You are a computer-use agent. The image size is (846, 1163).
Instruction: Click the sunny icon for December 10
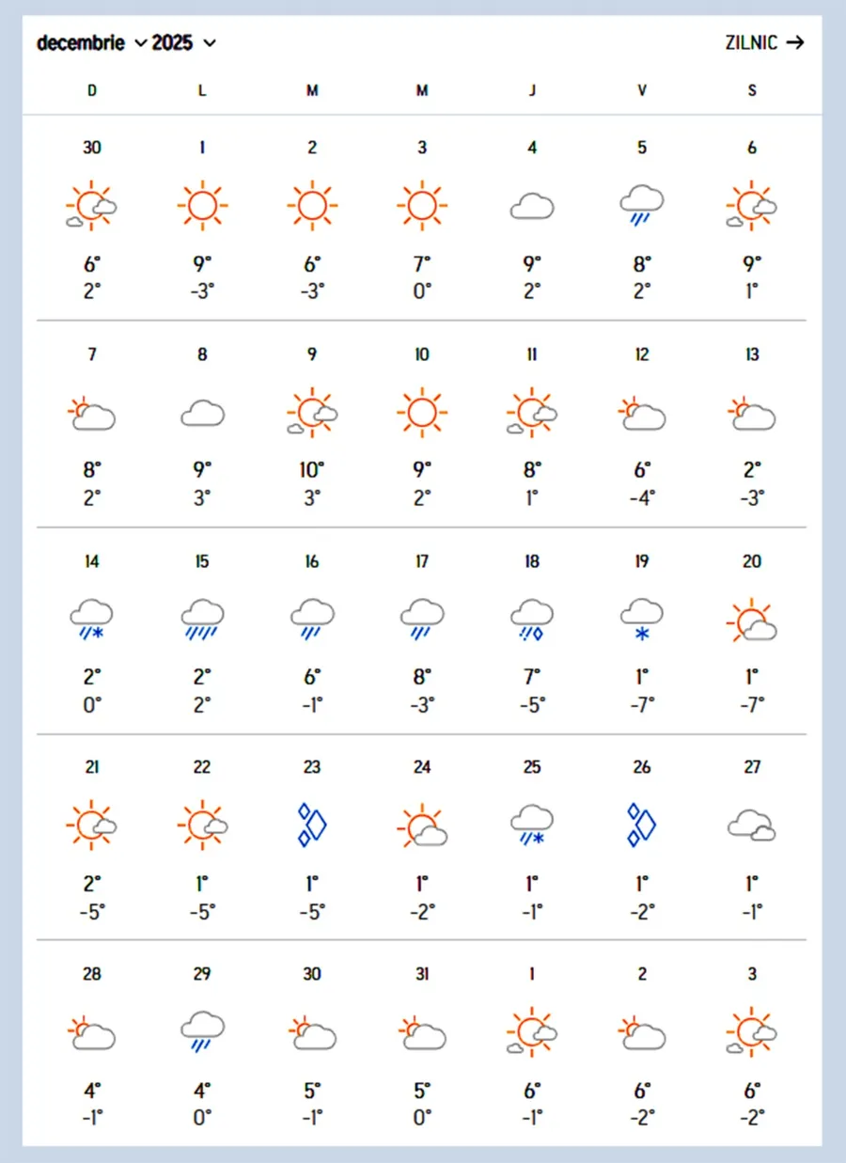click(x=422, y=412)
